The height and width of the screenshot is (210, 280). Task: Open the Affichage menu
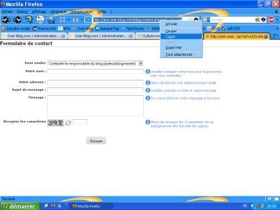coord(39,12)
